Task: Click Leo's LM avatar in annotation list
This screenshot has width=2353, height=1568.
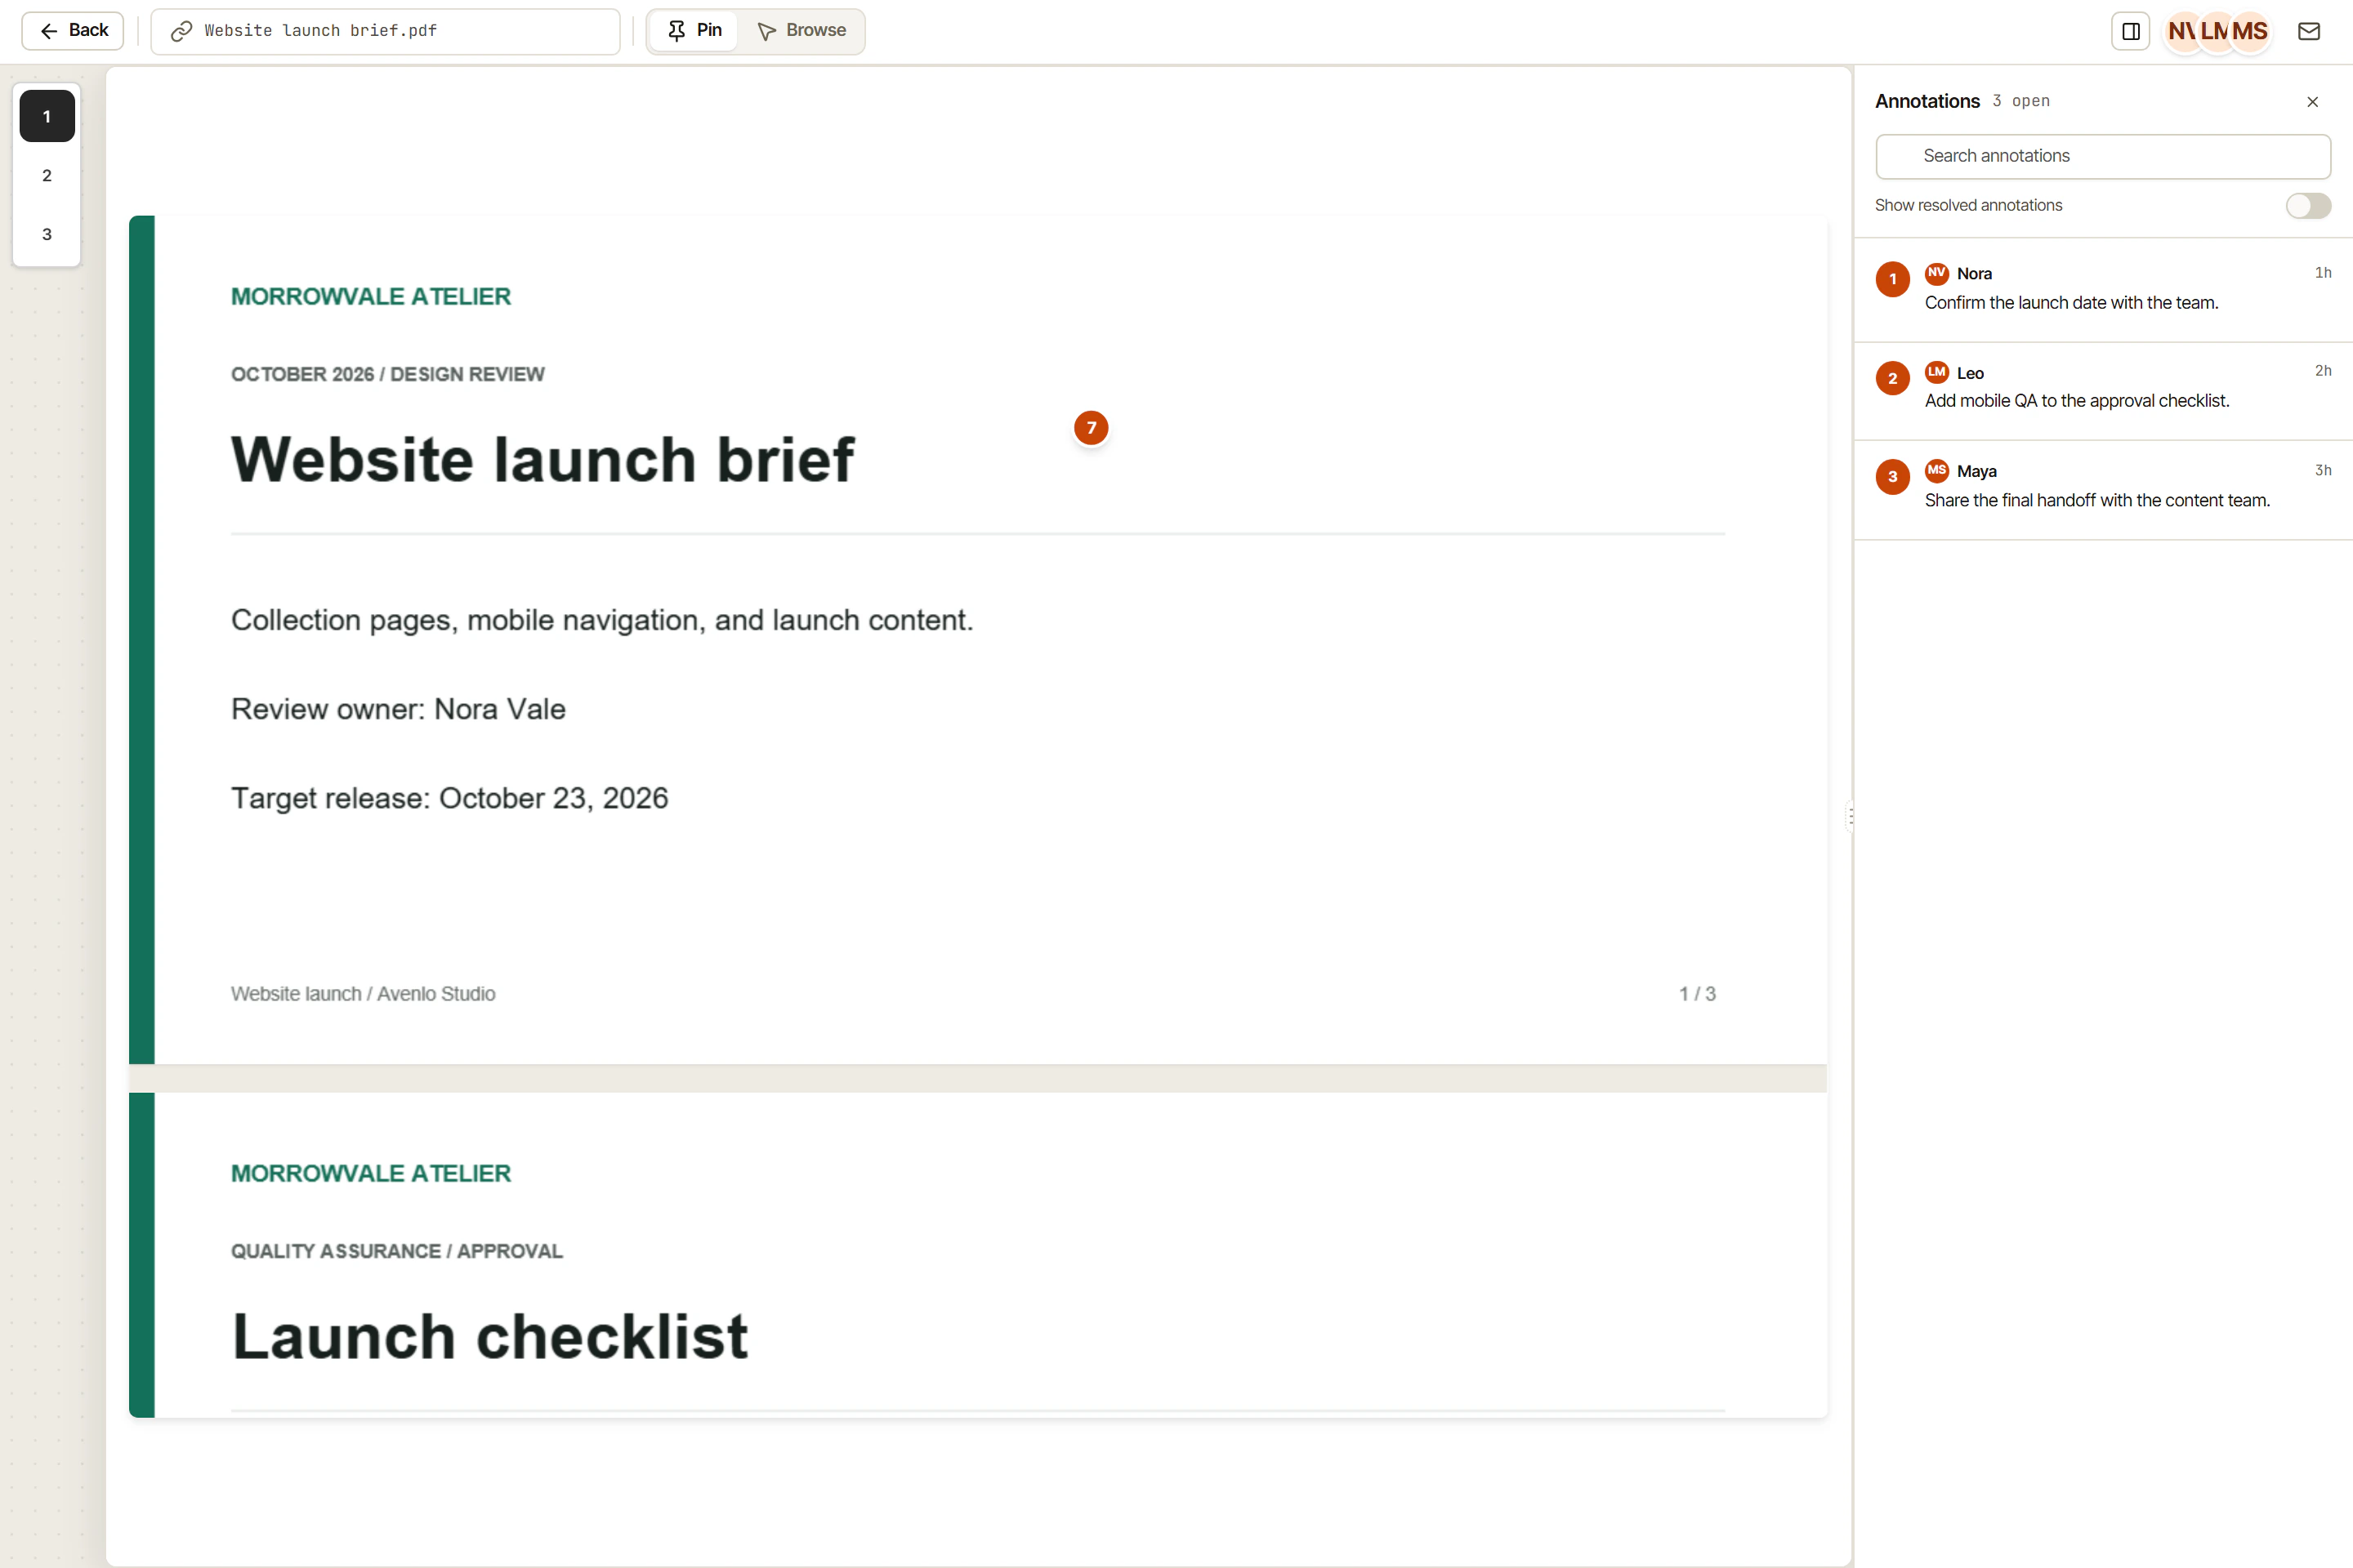Action: pos(1937,372)
